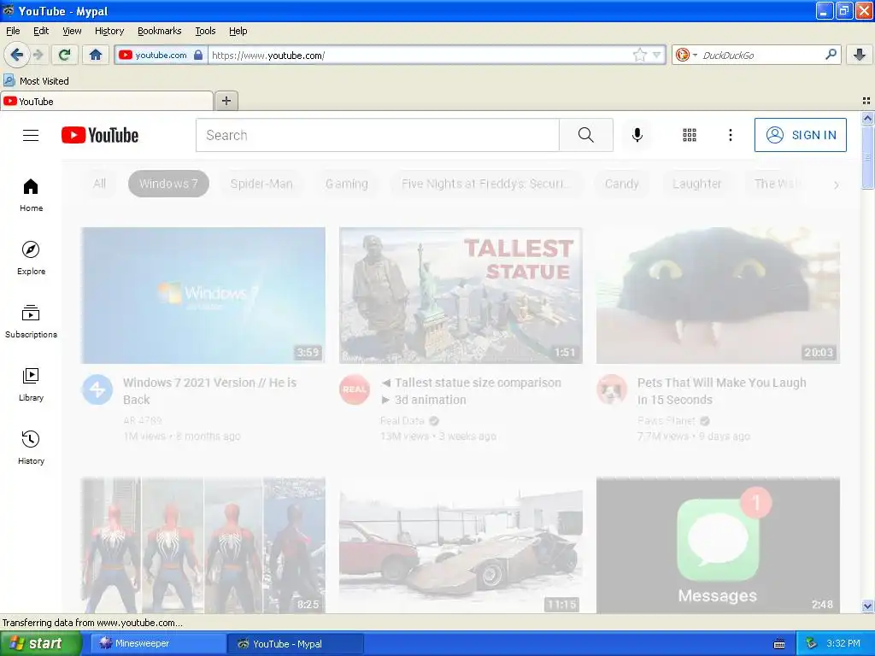
Task: Open Library in the sidebar
Action: coord(31,384)
